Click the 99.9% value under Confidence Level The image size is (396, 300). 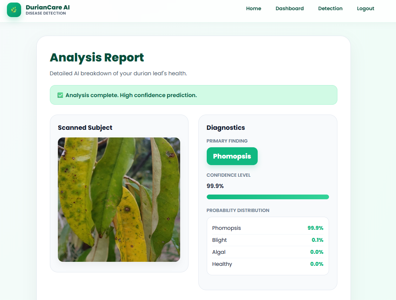[x=215, y=186]
